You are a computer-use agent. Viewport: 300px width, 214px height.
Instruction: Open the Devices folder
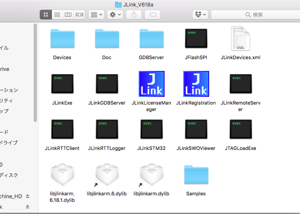[62, 39]
